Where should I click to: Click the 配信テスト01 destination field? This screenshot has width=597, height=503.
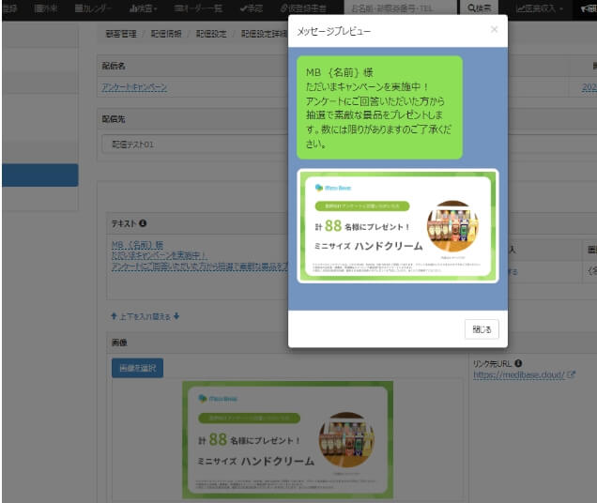(x=194, y=145)
